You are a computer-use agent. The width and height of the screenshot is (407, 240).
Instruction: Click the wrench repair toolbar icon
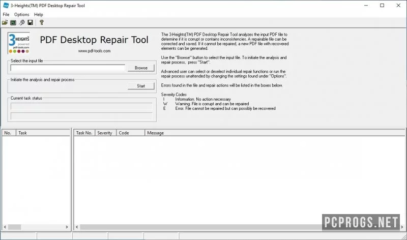[x=22, y=22]
